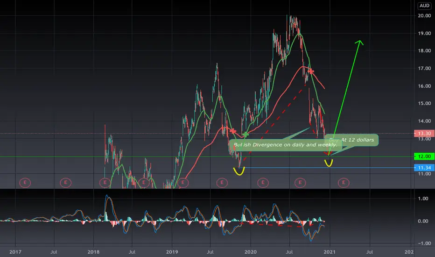
Task: Click the 18.00 price axis label
Action: [424, 50]
